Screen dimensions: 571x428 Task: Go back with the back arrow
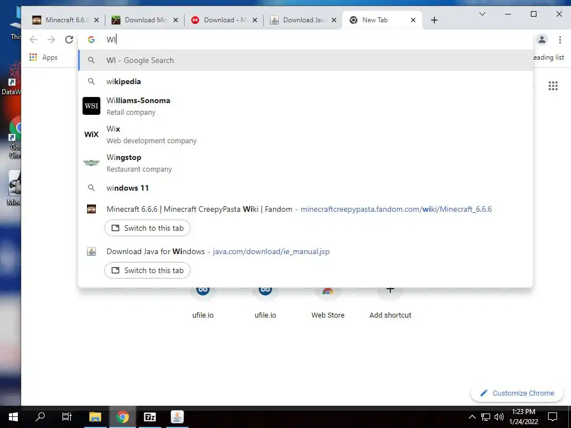coord(33,40)
